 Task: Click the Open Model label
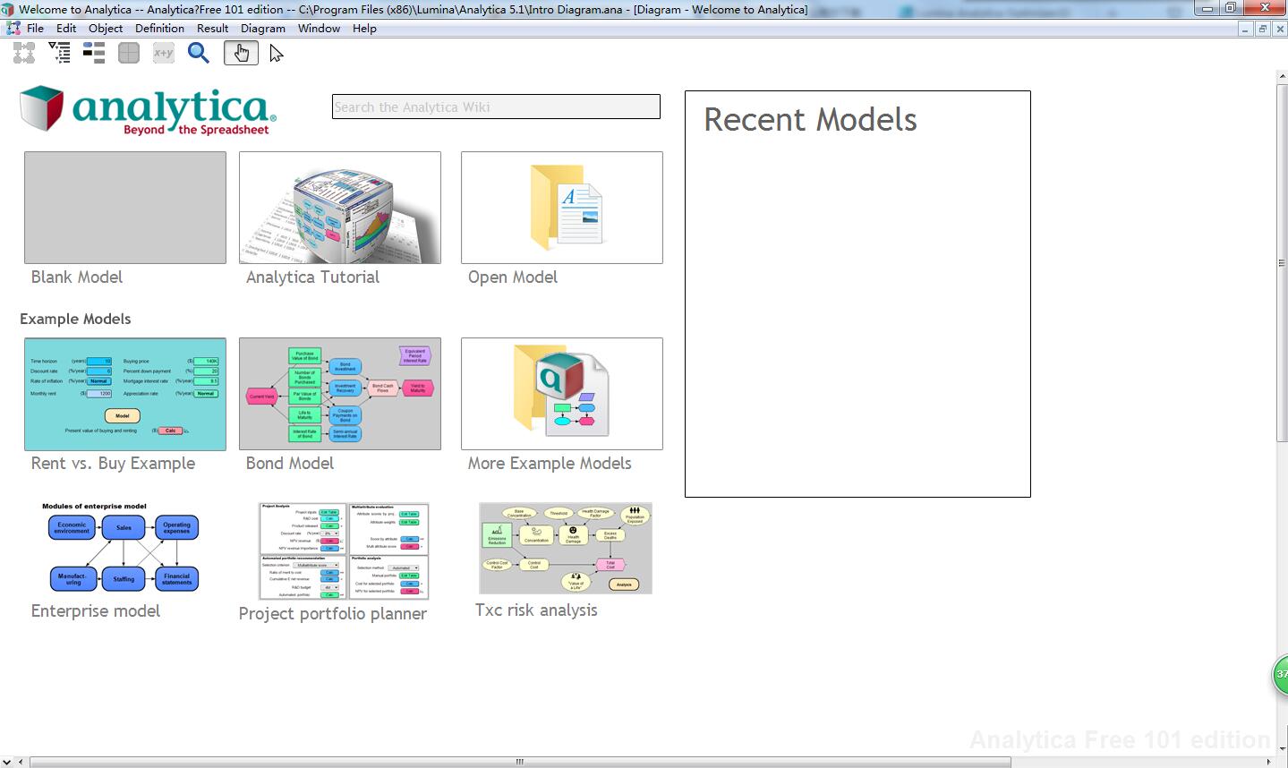click(513, 277)
